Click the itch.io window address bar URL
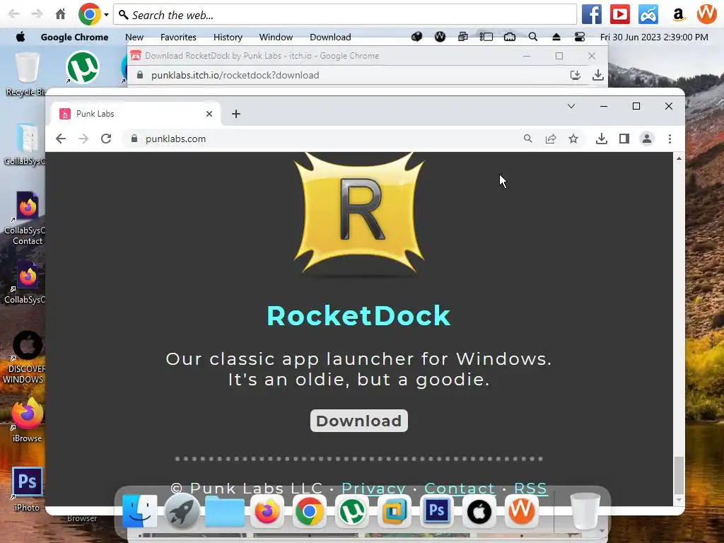 235,75
